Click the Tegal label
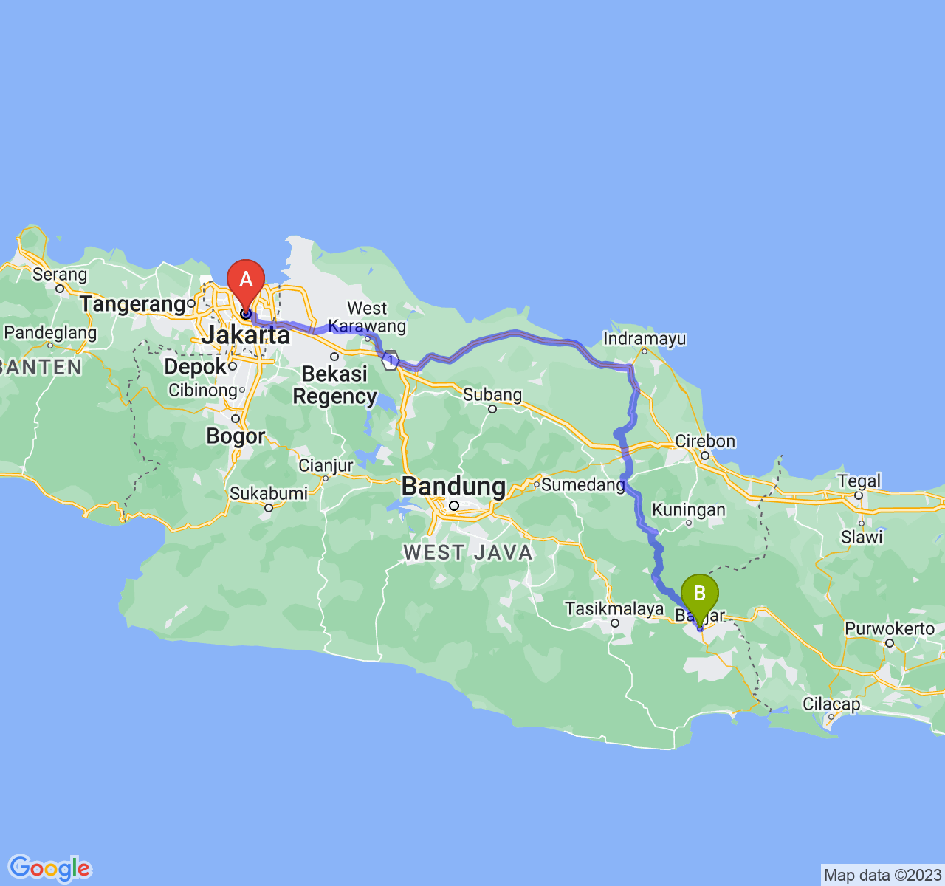 click(x=859, y=481)
